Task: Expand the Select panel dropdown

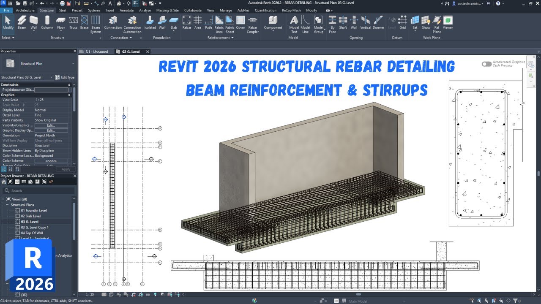Action: click(8, 38)
